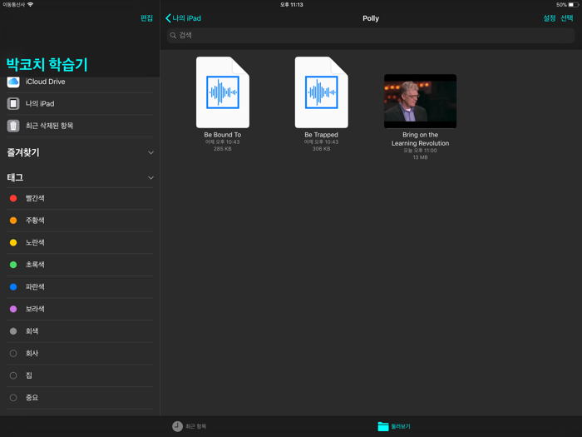The width and height of the screenshot is (582, 437).
Task: Tap the search magnifier icon
Action: [x=173, y=36]
